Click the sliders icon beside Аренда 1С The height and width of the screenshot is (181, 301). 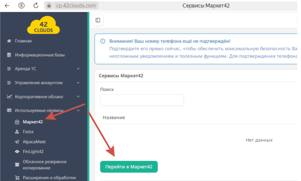9,69
